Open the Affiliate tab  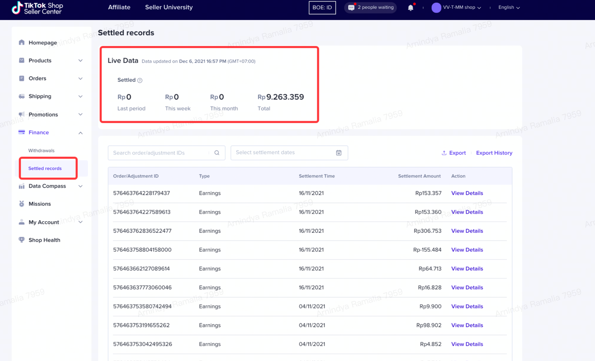(119, 7)
